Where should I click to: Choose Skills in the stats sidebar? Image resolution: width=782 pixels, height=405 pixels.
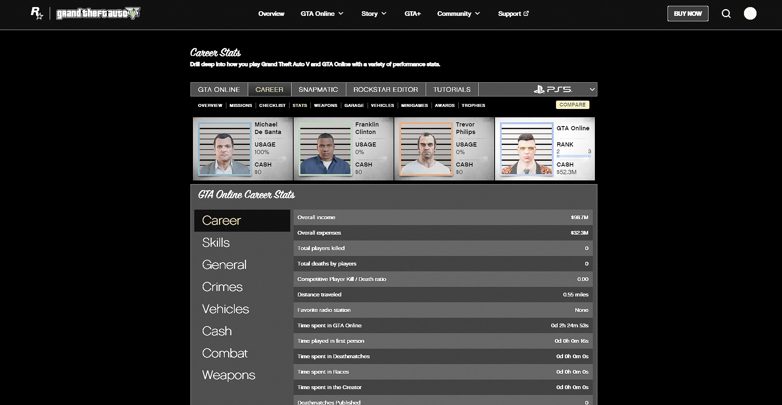[216, 243]
